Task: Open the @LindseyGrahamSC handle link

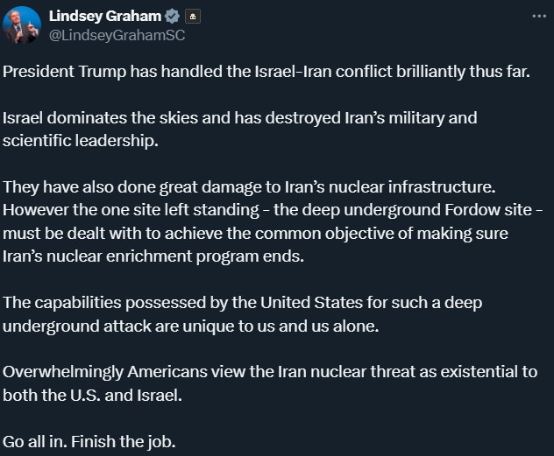Action: [117, 35]
